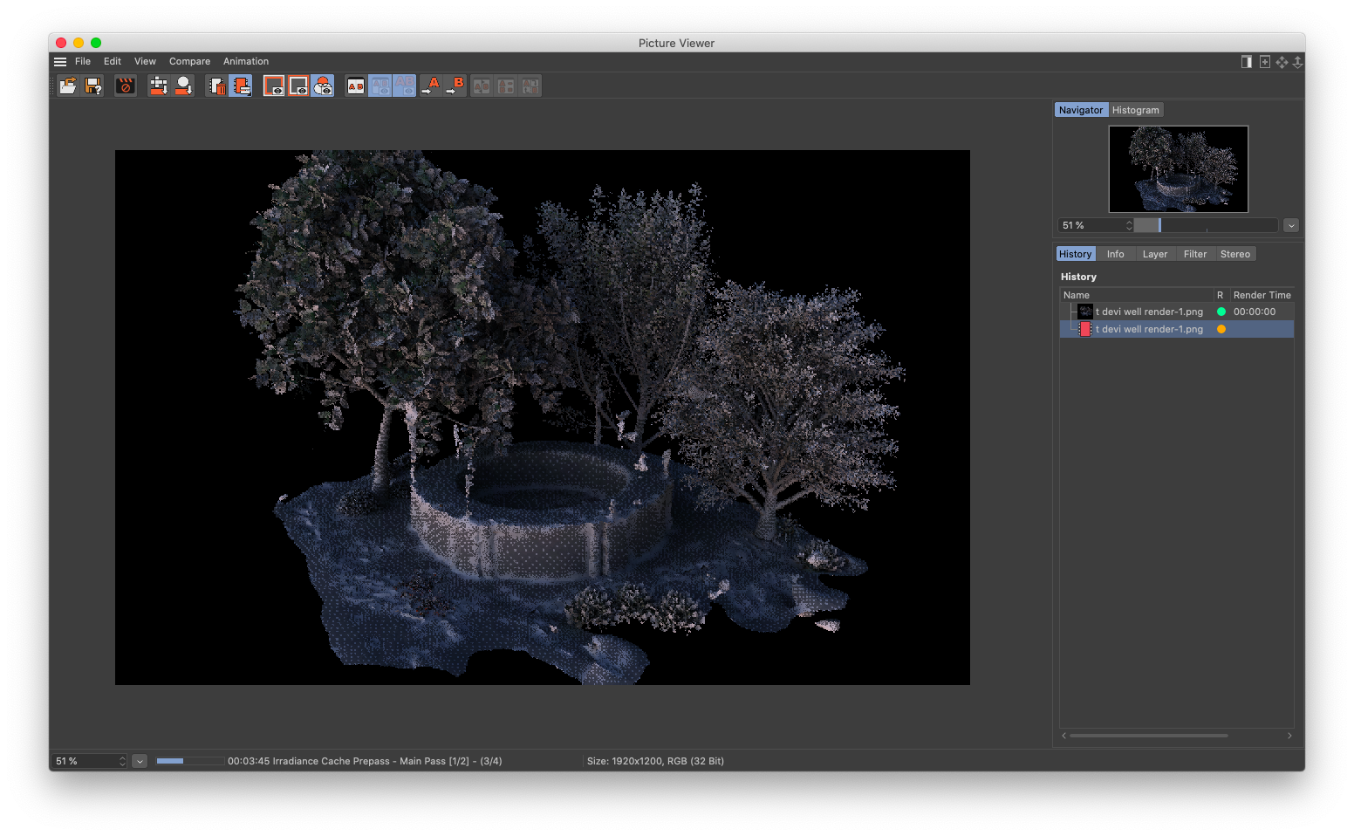Stop the active render
Image resolution: width=1354 pixels, height=836 pixels.
(x=125, y=85)
